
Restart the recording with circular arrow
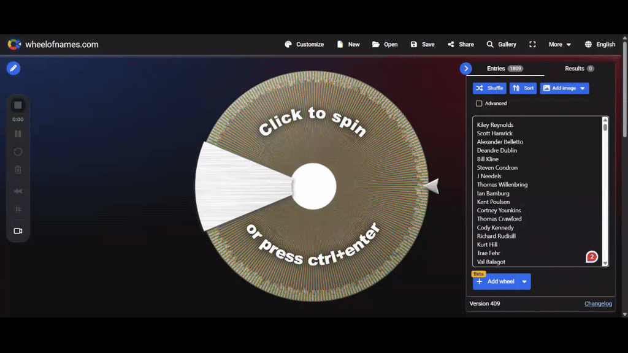(x=18, y=152)
